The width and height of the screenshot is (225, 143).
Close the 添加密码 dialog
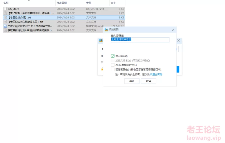click(x=173, y=30)
